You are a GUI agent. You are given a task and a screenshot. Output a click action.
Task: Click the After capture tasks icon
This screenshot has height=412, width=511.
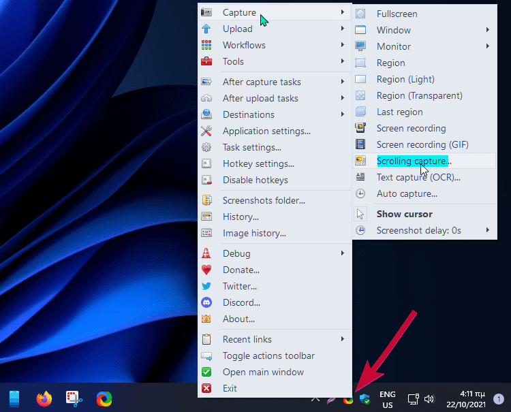[x=206, y=82]
